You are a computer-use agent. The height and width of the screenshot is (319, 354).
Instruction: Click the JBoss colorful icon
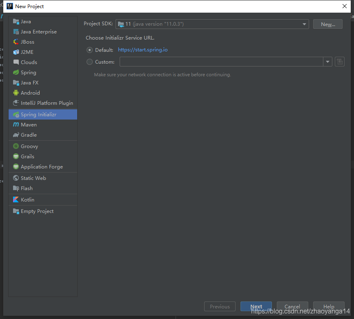point(16,42)
